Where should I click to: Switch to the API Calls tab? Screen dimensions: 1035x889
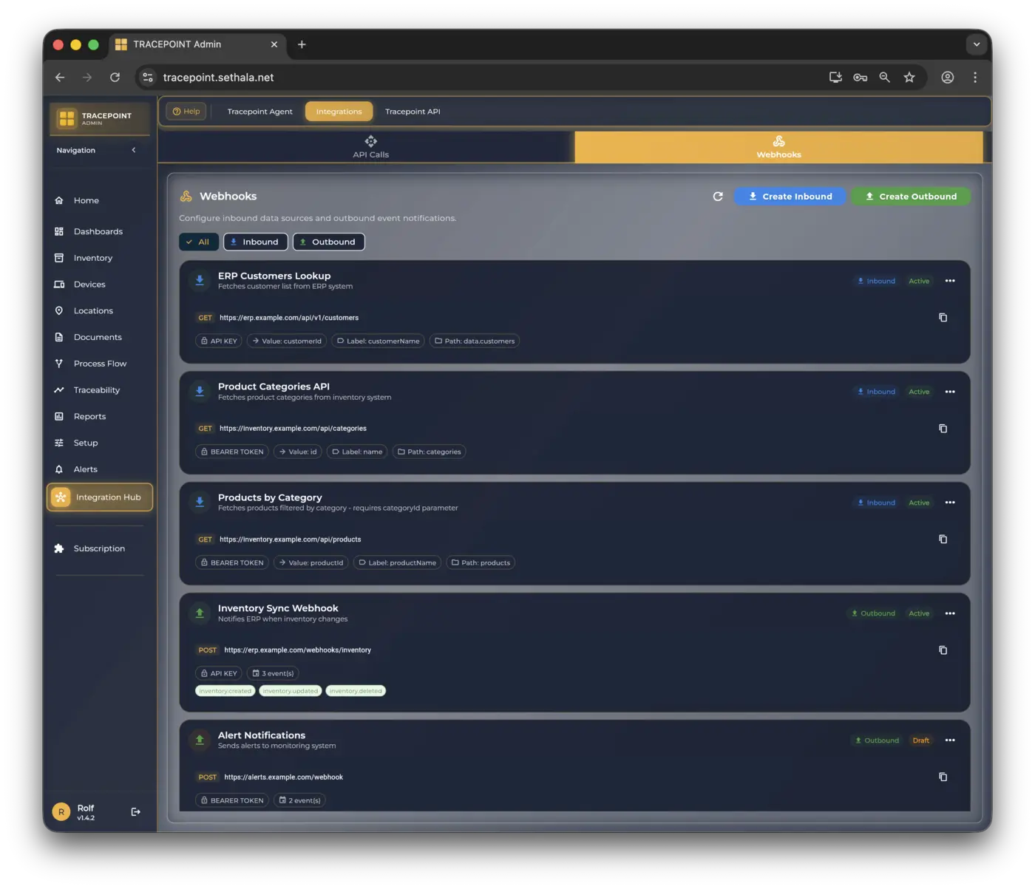point(370,147)
